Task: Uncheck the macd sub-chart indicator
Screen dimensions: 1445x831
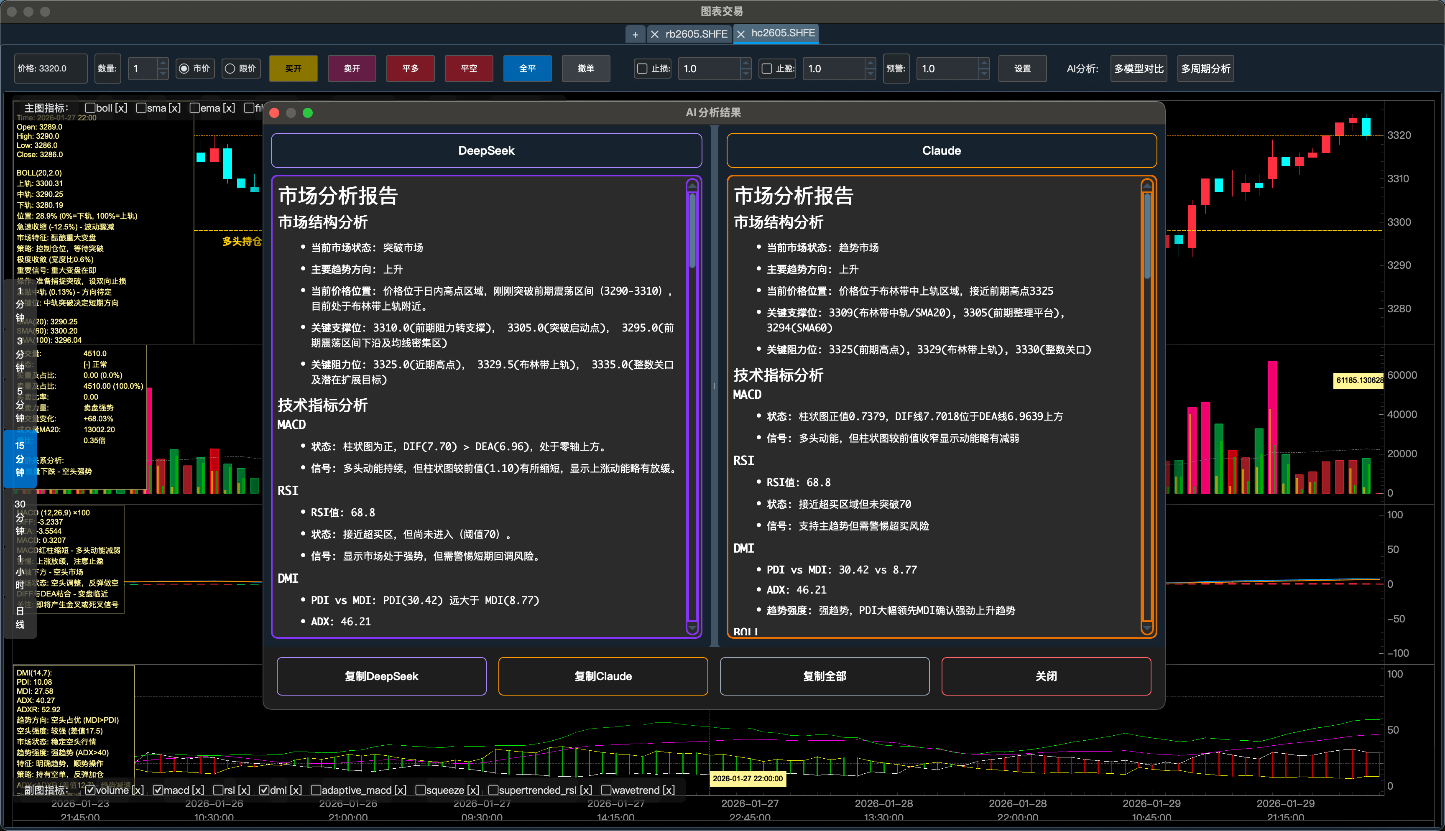Action: (158, 790)
